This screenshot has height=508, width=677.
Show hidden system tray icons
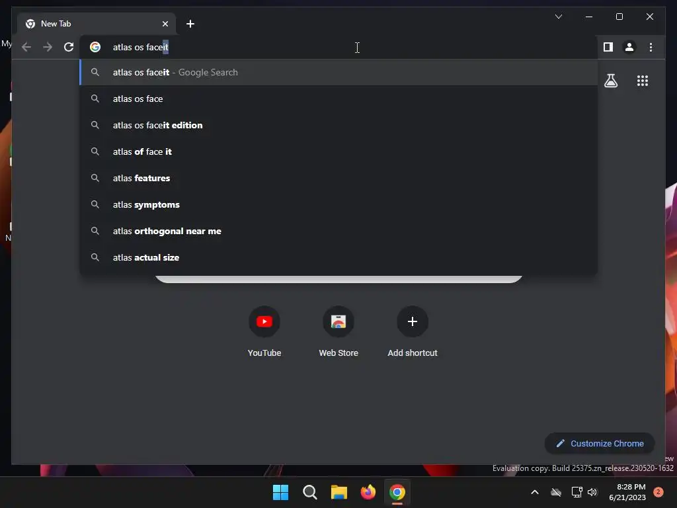[534, 492]
